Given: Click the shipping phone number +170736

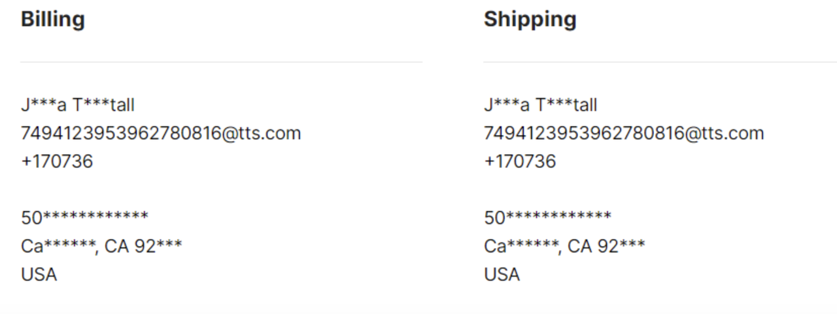Looking at the screenshot, I should [520, 161].
